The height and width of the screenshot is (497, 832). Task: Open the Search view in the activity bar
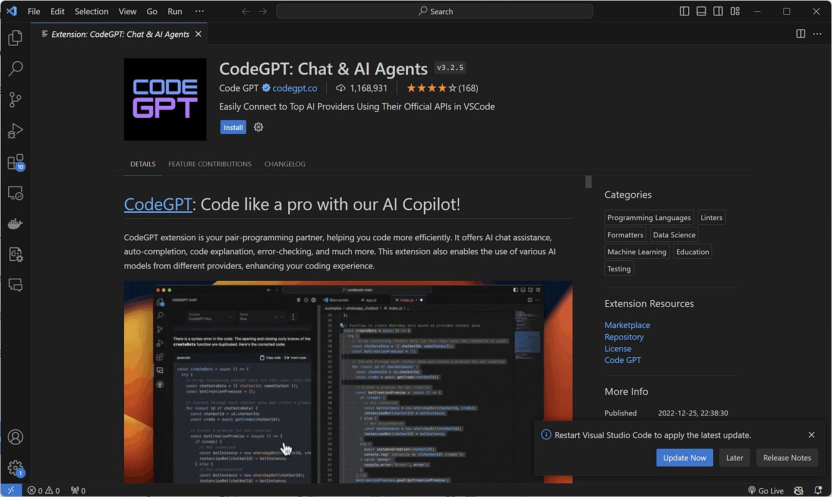tap(15, 69)
